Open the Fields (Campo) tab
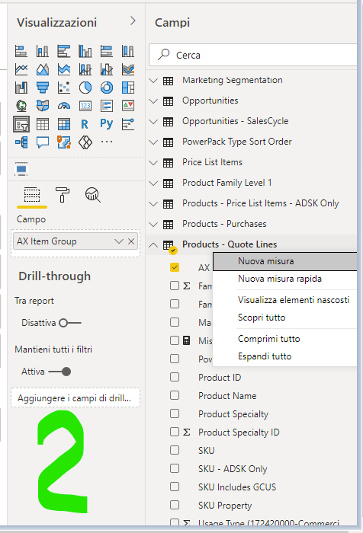363x533 pixels. pyautogui.click(x=32, y=195)
